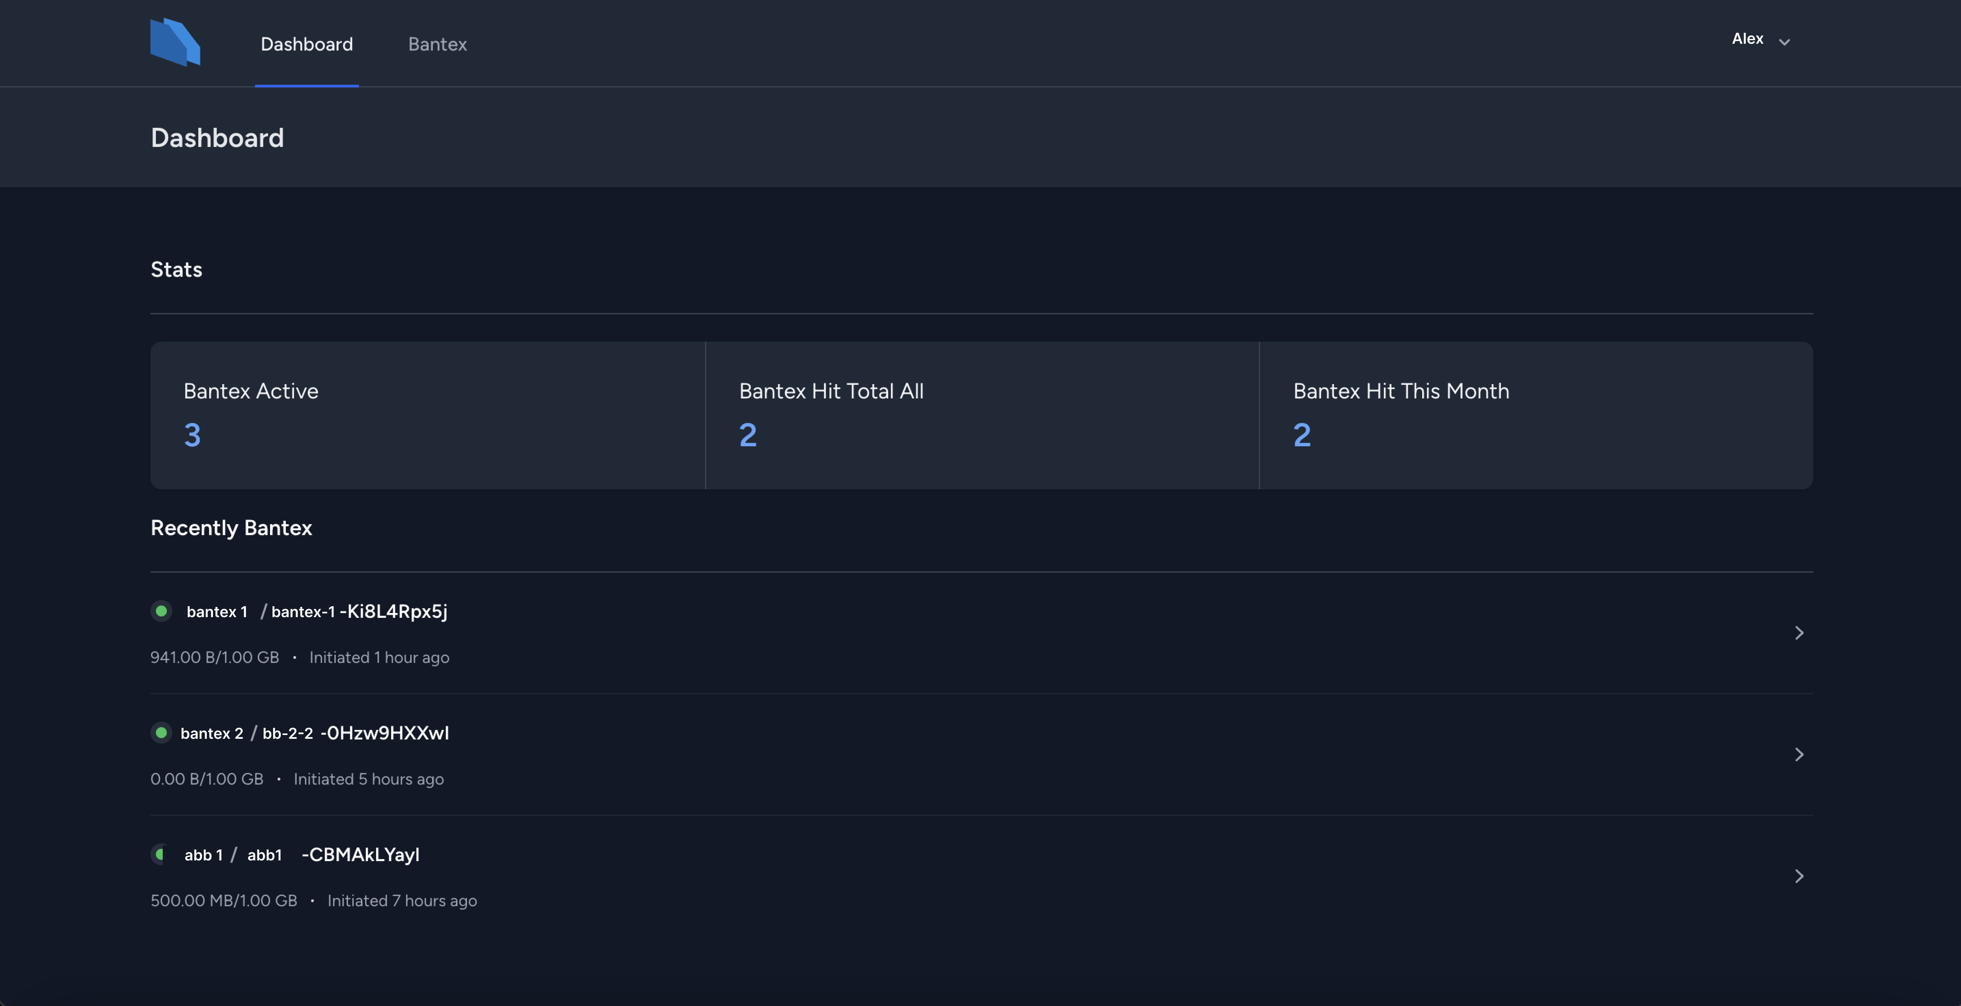
Task: Click the green status dot beside bantex 1
Action: point(161,610)
